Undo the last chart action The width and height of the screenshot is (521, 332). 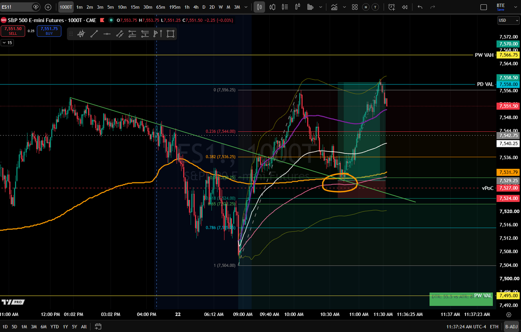click(x=420, y=7)
